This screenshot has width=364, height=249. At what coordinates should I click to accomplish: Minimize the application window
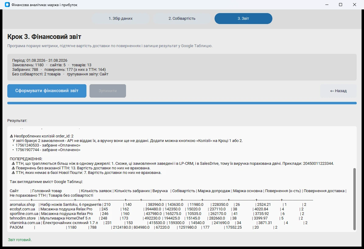point(327,5)
